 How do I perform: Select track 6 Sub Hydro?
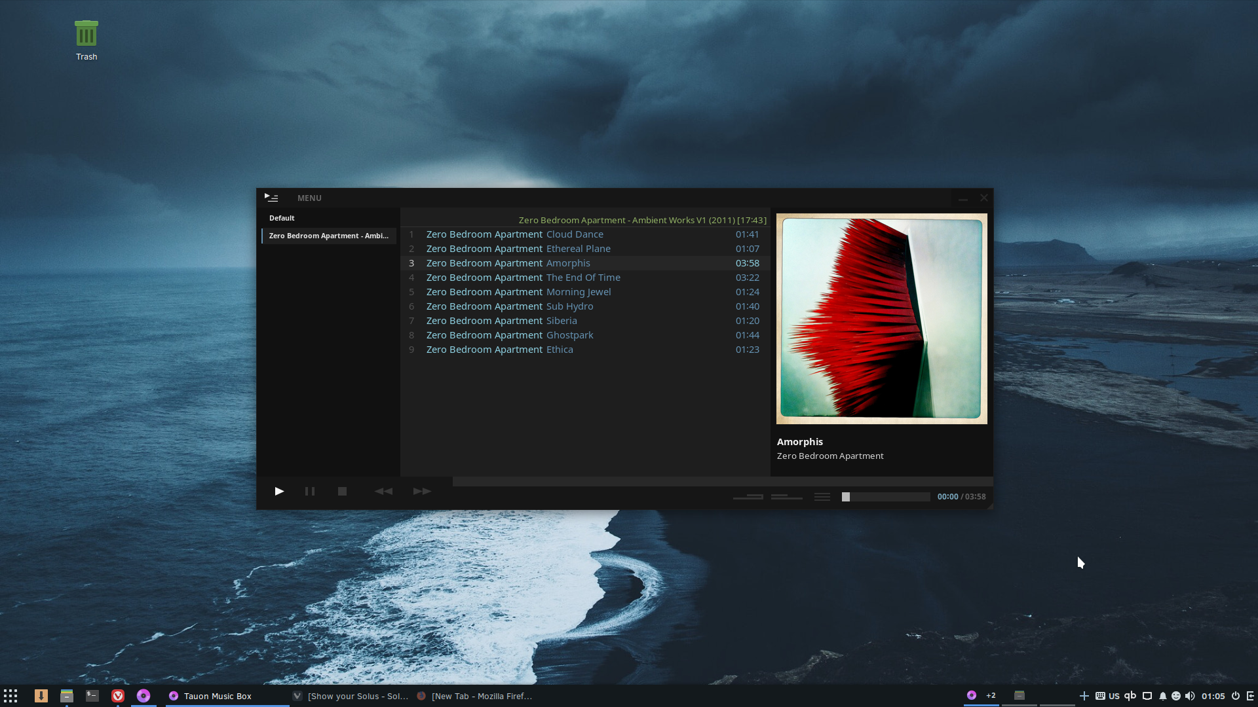click(x=585, y=306)
